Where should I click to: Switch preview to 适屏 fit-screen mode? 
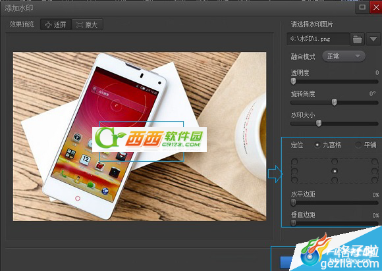[56, 24]
